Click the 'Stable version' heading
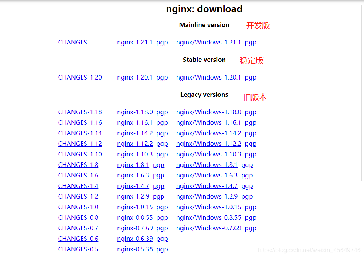The height and width of the screenshot is (257, 364). (204, 60)
